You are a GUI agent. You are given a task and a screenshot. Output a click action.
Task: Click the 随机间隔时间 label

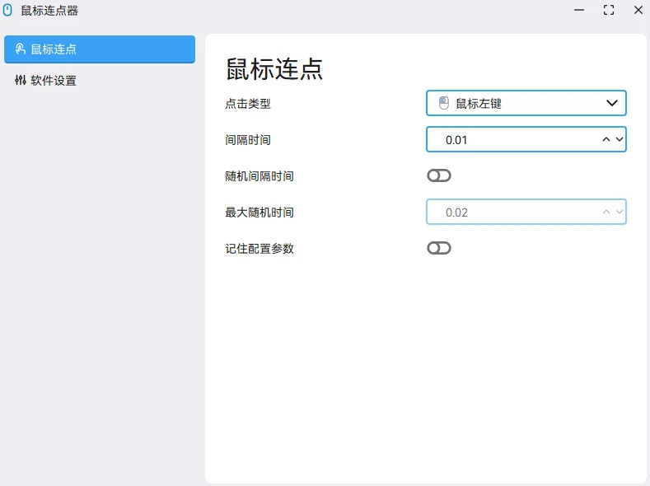coord(260,176)
